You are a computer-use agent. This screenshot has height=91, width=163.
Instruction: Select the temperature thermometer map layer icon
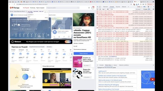coord(59,37)
